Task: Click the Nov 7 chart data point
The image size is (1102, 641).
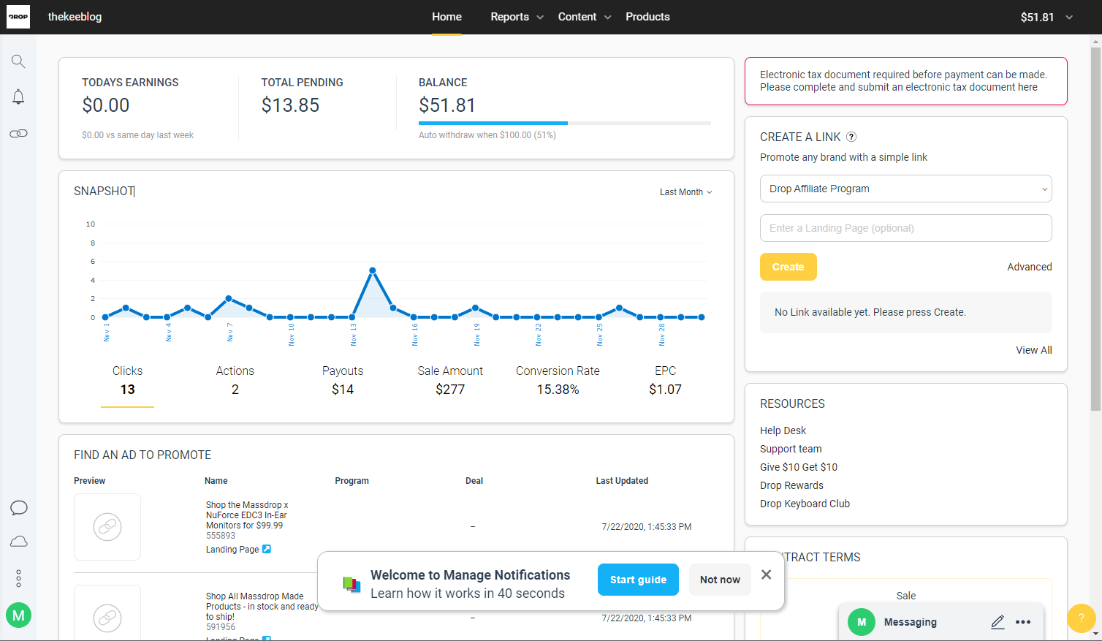Action: click(x=229, y=298)
